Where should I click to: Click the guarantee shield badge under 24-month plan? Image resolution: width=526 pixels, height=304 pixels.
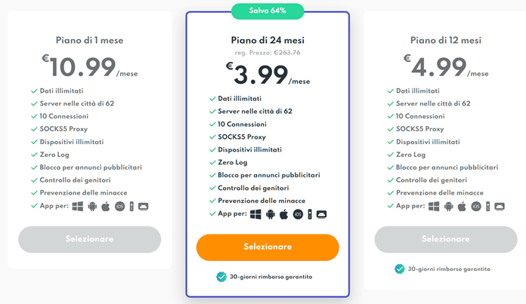click(x=221, y=277)
